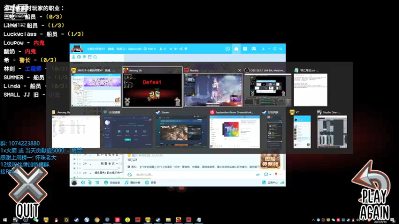Viewport: 399px width, 224px height.
Task: Select the narrow YY main window thumbnail
Action: (302, 131)
